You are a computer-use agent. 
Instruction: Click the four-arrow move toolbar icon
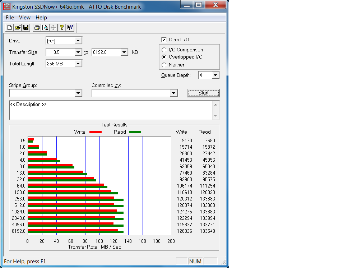coord(53,28)
